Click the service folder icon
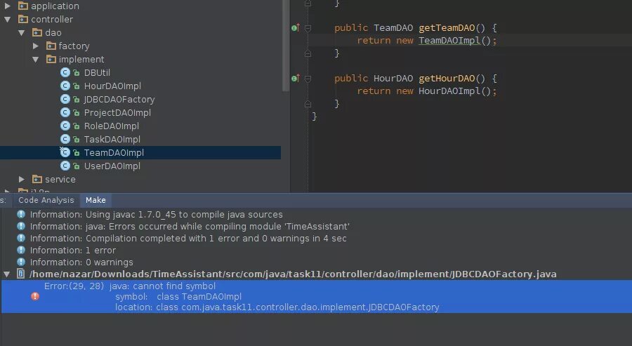Image resolution: width=632 pixels, height=346 pixels. tap(37, 179)
